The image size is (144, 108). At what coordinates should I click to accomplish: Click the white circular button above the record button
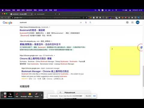5,94
